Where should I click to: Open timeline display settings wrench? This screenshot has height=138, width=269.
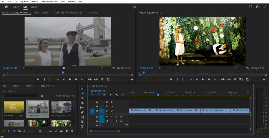[x=116, y=95]
